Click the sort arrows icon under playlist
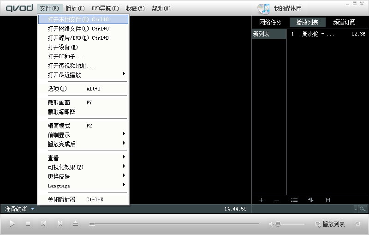This screenshot has height=235, width=369. [x=311, y=200]
